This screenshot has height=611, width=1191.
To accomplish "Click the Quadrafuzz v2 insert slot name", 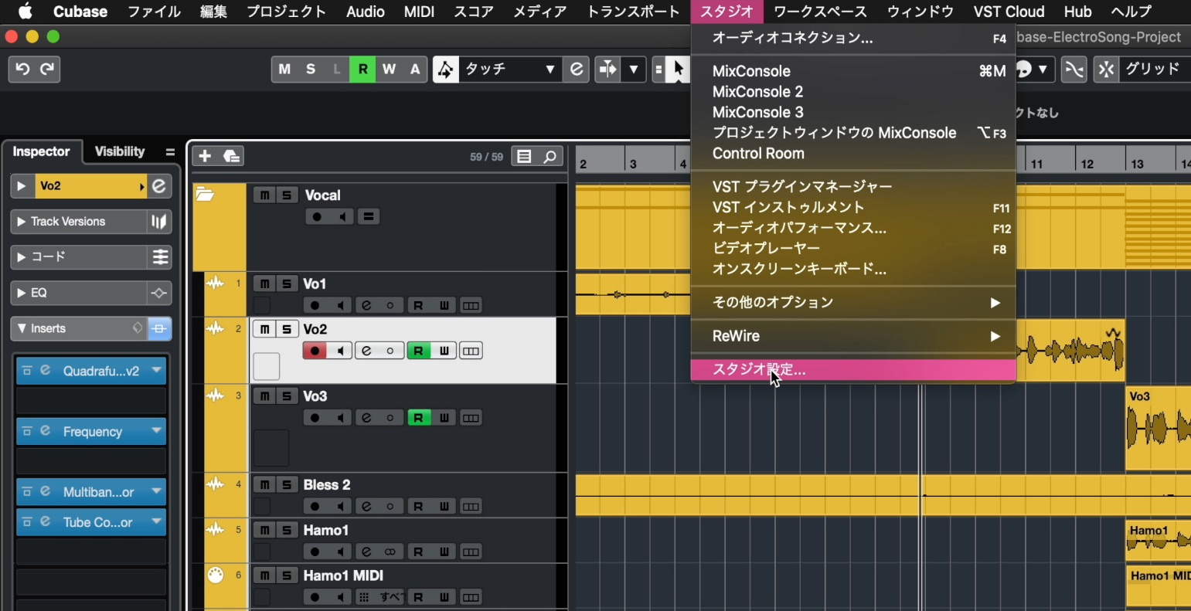I will point(101,371).
